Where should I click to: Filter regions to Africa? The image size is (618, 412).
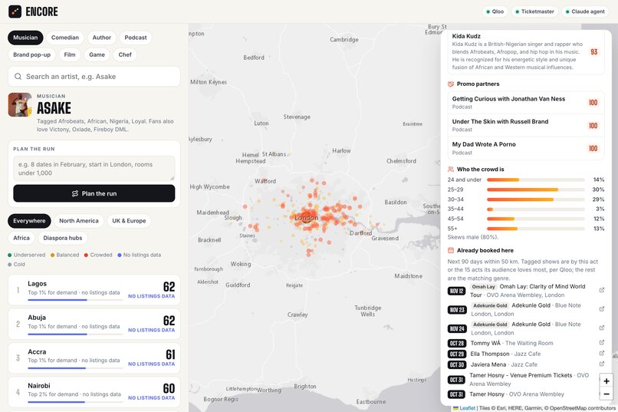coord(21,238)
